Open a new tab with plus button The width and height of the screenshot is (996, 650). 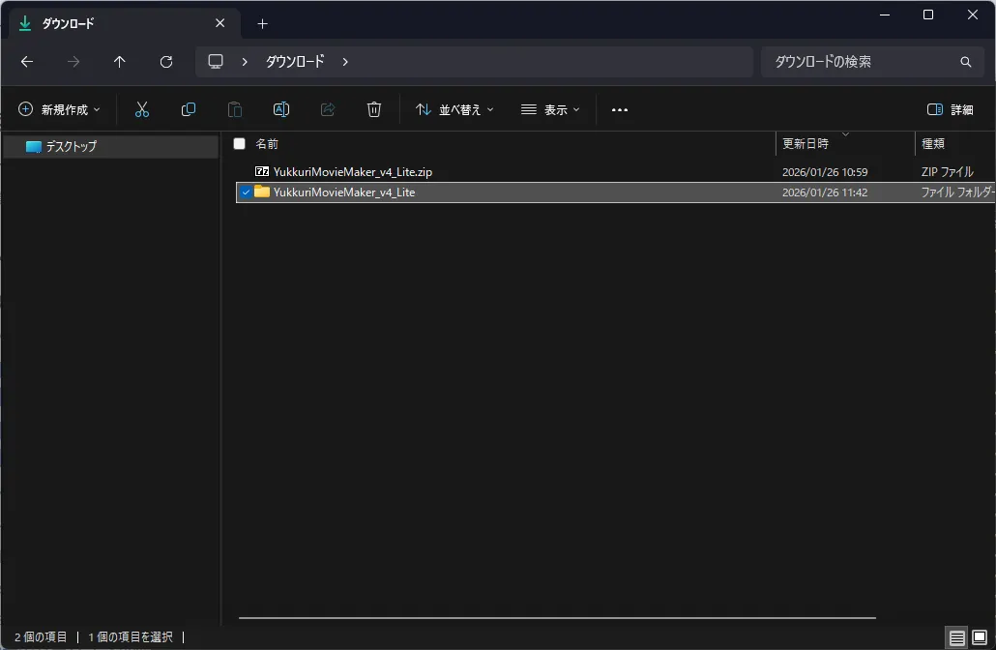point(262,23)
